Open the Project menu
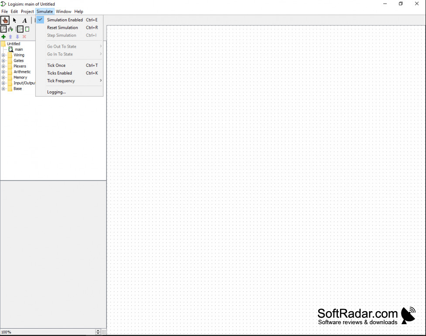426x336 pixels. pos(27,11)
